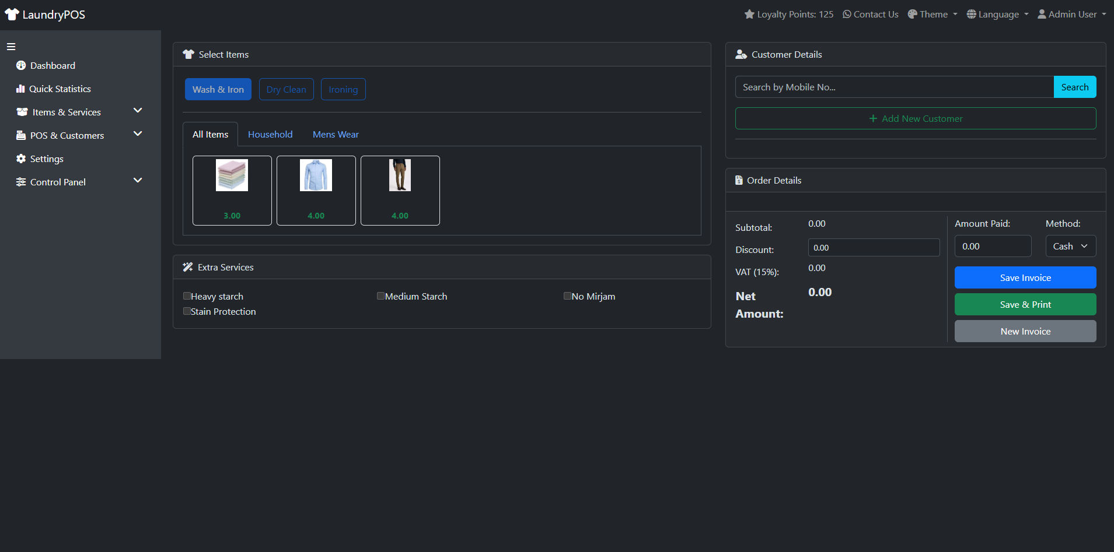Click the LaundryPOS shirt logo icon
Screen dimensions: 1114x552
(12, 15)
